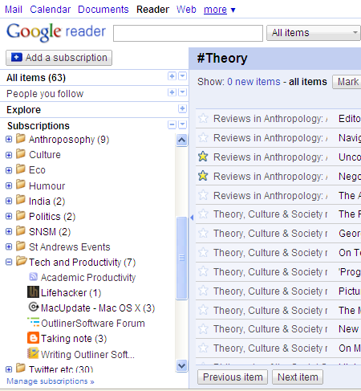The height and width of the screenshot is (391, 361).
Task: Select People you follow in sidebar
Action: click(x=45, y=94)
